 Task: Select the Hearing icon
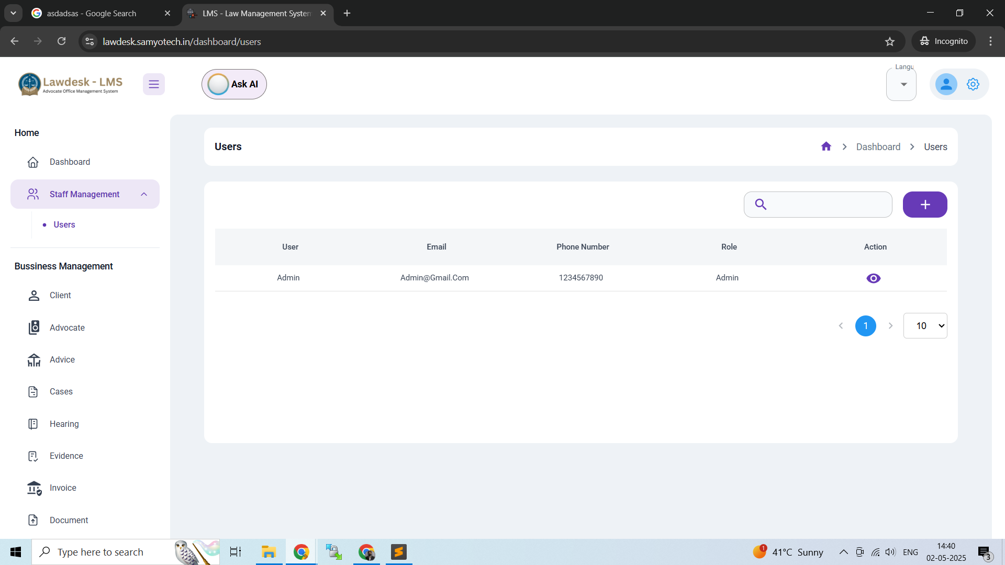33,424
